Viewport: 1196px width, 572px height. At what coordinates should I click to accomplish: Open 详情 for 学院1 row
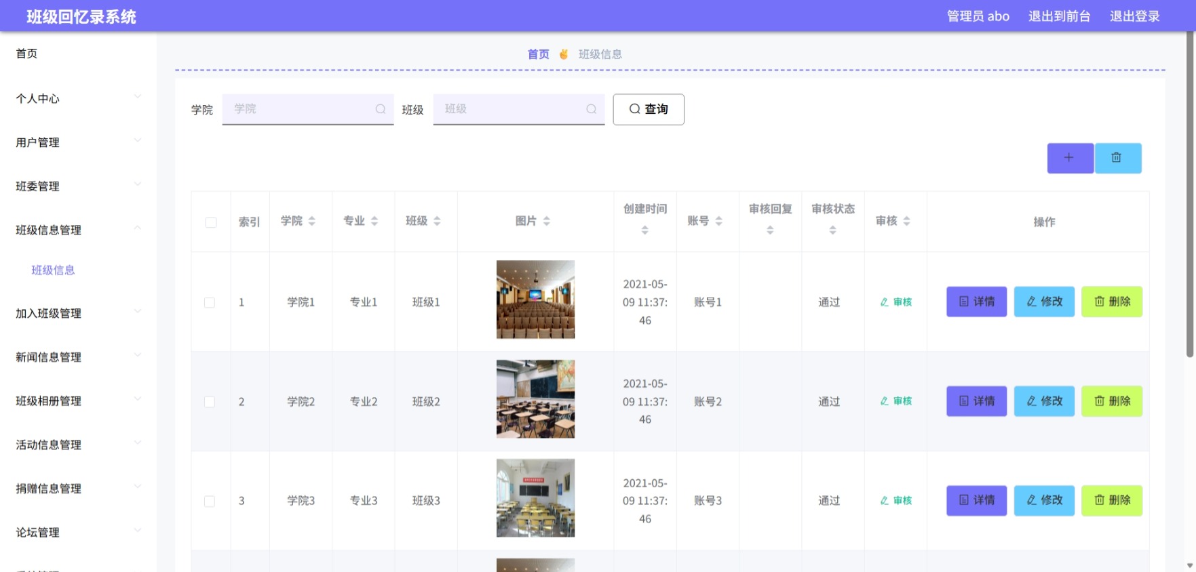click(977, 302)
